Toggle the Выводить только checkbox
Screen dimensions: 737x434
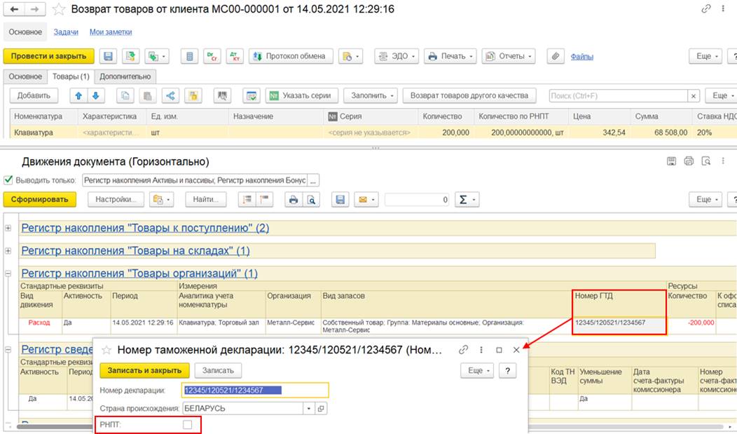click(8, 180)
